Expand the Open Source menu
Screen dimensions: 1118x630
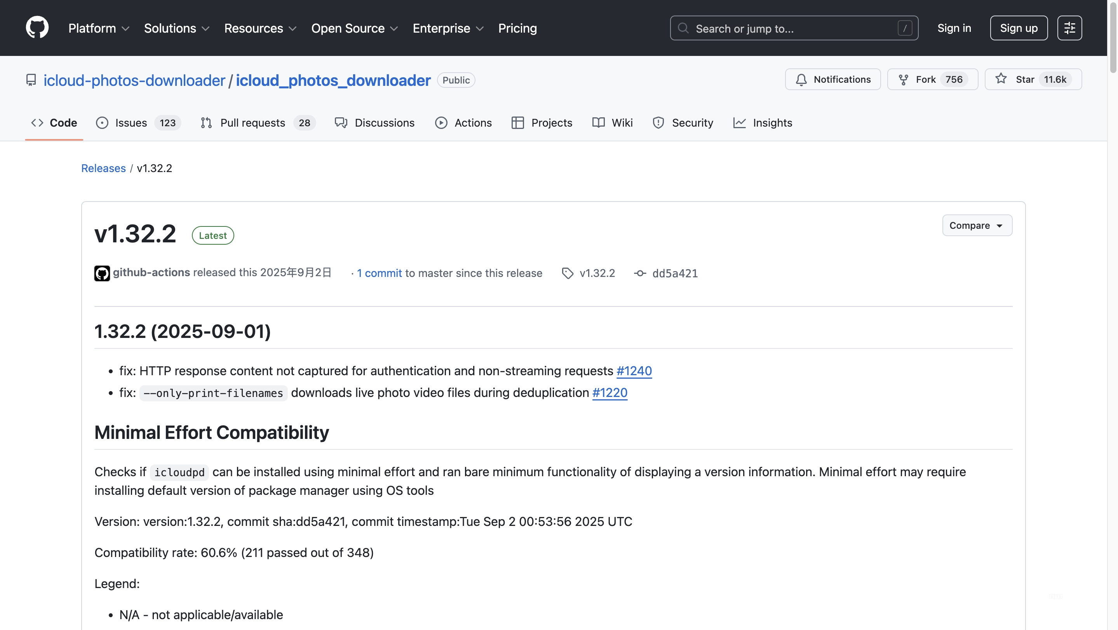[x=355, y=28]
